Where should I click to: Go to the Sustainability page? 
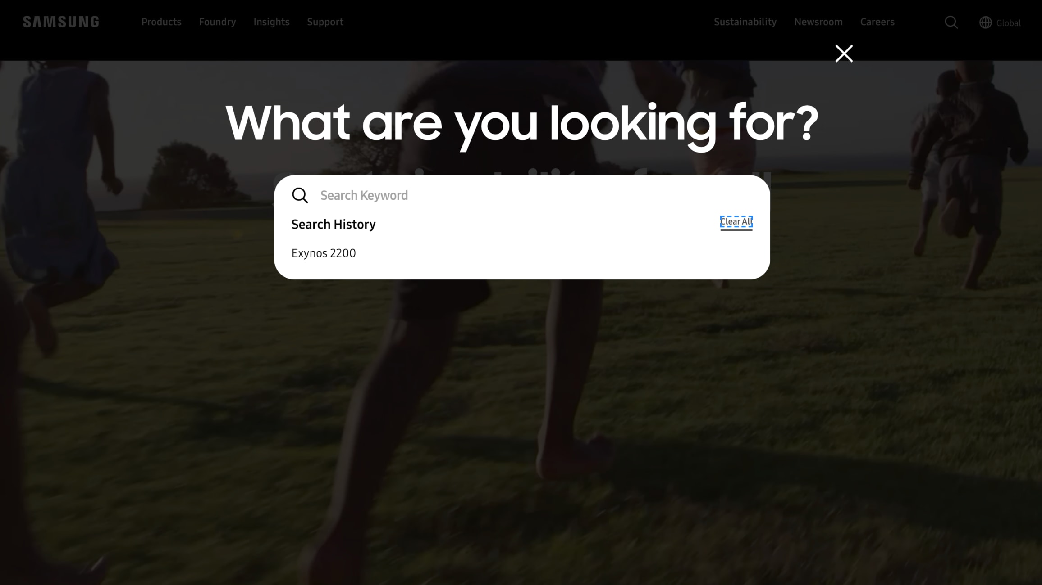[745, 22]
